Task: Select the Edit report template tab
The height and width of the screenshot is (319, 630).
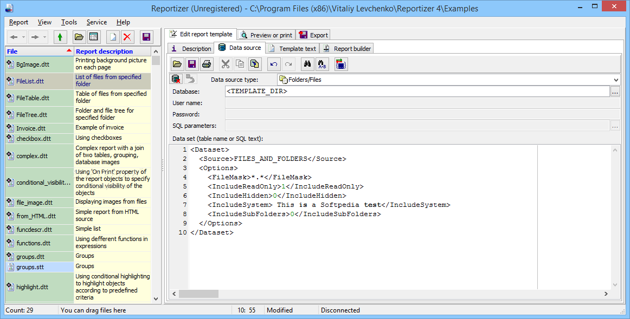Action: point(201,34)
